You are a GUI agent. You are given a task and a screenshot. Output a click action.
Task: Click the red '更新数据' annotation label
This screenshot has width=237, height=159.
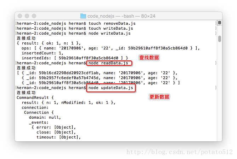pos(159,97)
